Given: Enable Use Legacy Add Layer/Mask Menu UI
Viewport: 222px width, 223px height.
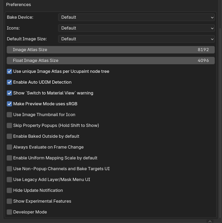Looking at the screenshot, I should pos(10,179).
